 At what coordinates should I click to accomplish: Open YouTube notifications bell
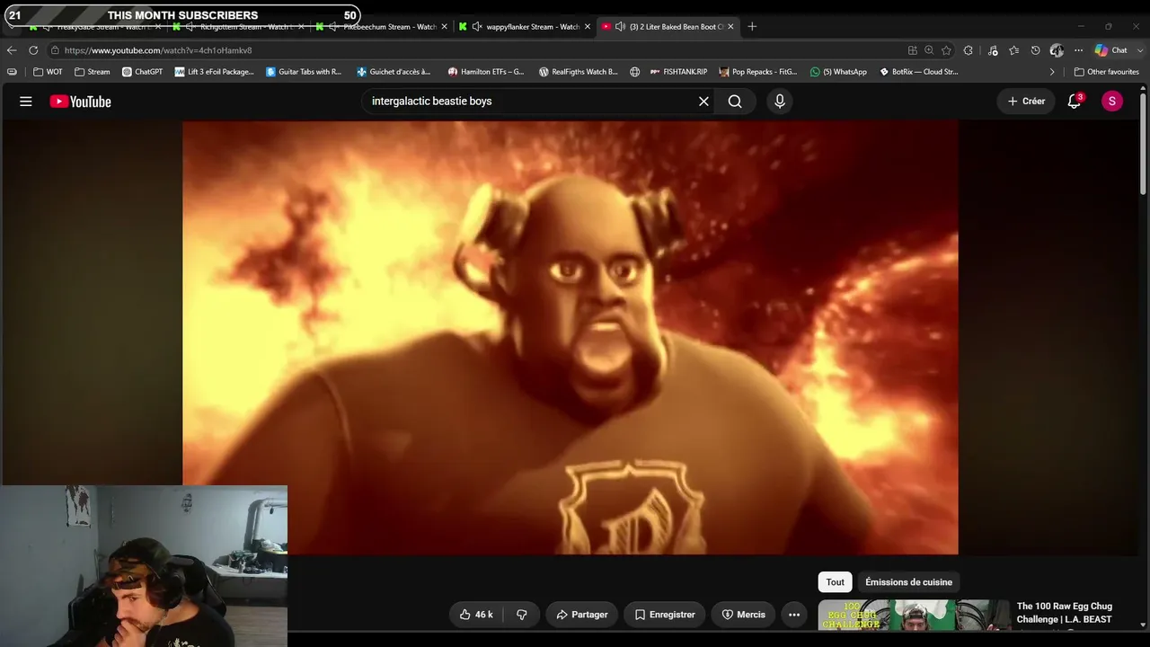pyautogui.click(x=1075, y=102)
